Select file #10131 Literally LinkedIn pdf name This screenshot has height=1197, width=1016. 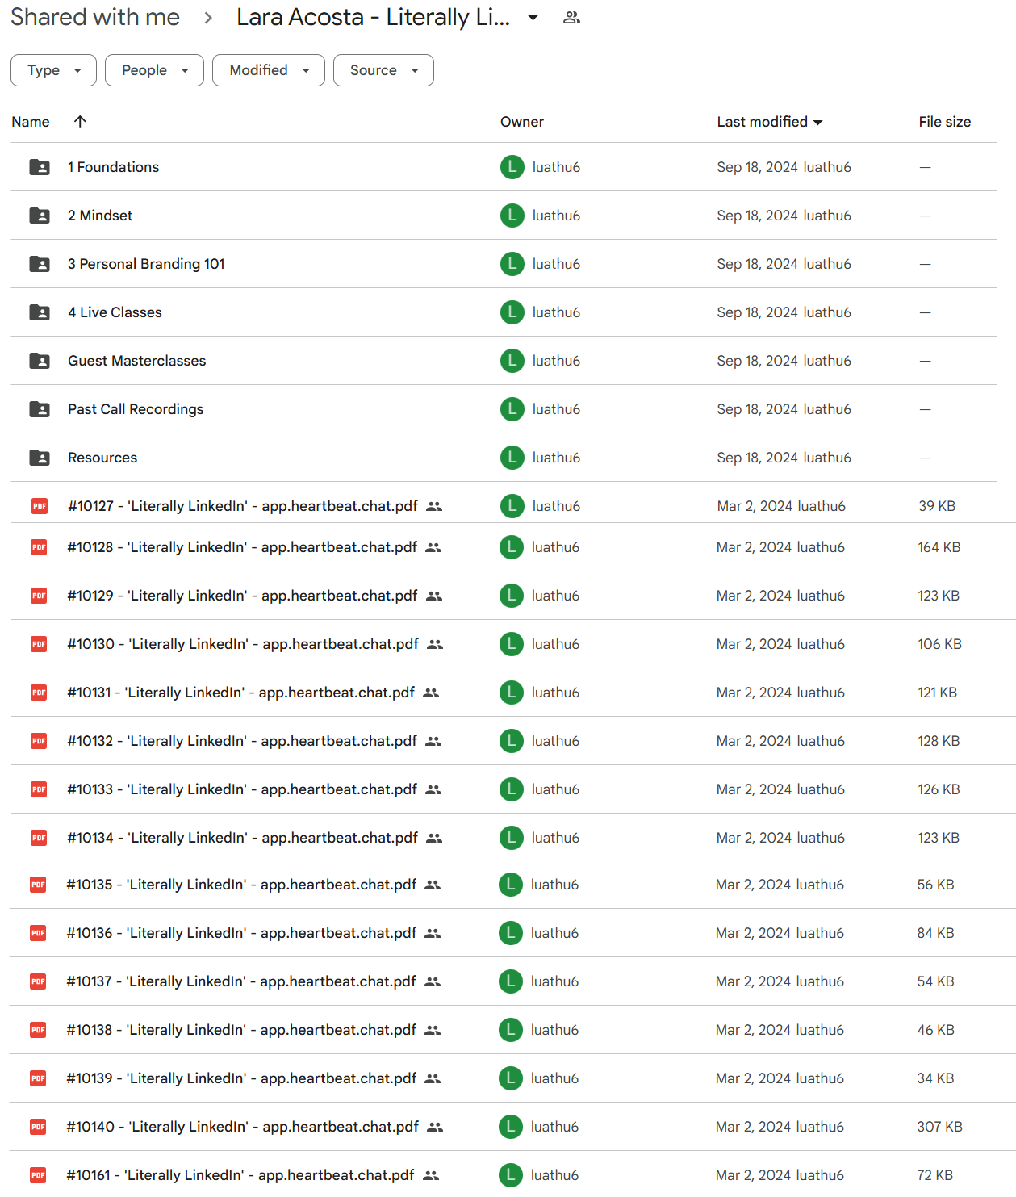[x=241, y=693]
